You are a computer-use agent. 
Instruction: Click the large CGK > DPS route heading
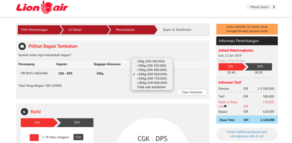pos(152,139)
